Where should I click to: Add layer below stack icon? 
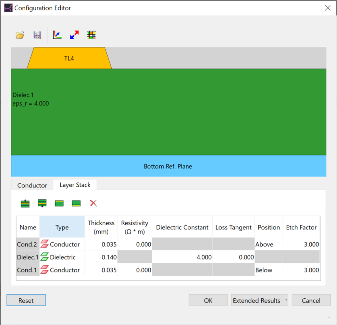pos(42,203)
